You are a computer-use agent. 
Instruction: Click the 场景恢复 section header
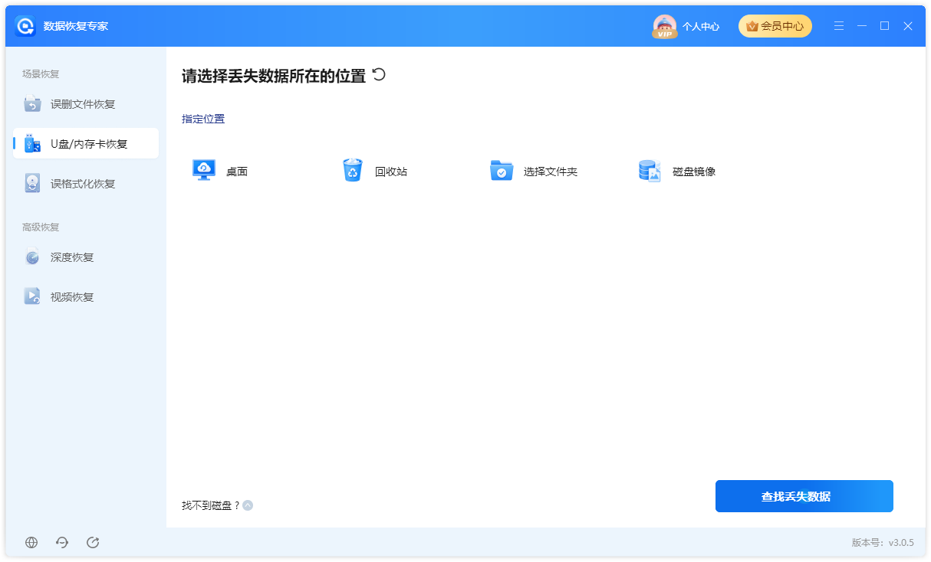point(41,74)
